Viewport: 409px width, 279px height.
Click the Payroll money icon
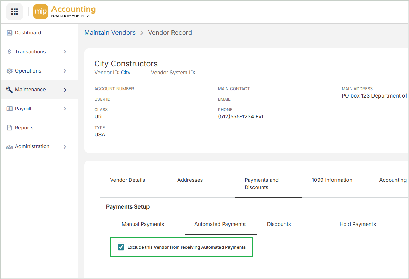[x=9, y=109]
